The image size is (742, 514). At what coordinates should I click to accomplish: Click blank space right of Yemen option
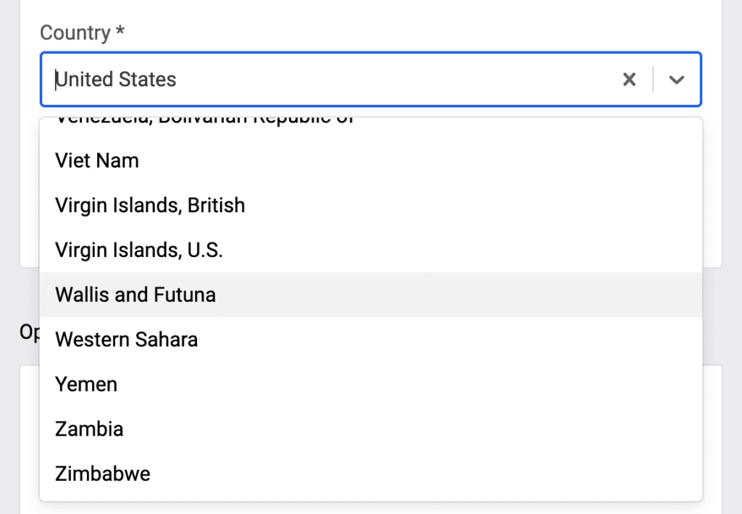click(x=435, y=384)
